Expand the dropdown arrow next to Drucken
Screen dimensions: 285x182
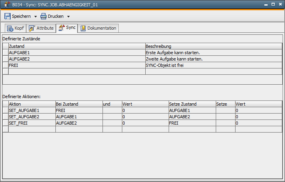coord(68,17)
